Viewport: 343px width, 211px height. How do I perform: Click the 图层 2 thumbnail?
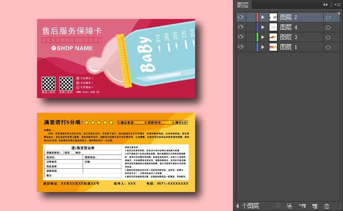273,17
